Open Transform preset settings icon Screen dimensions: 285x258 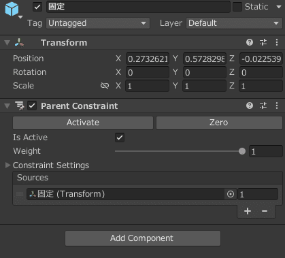pos(263,42)
